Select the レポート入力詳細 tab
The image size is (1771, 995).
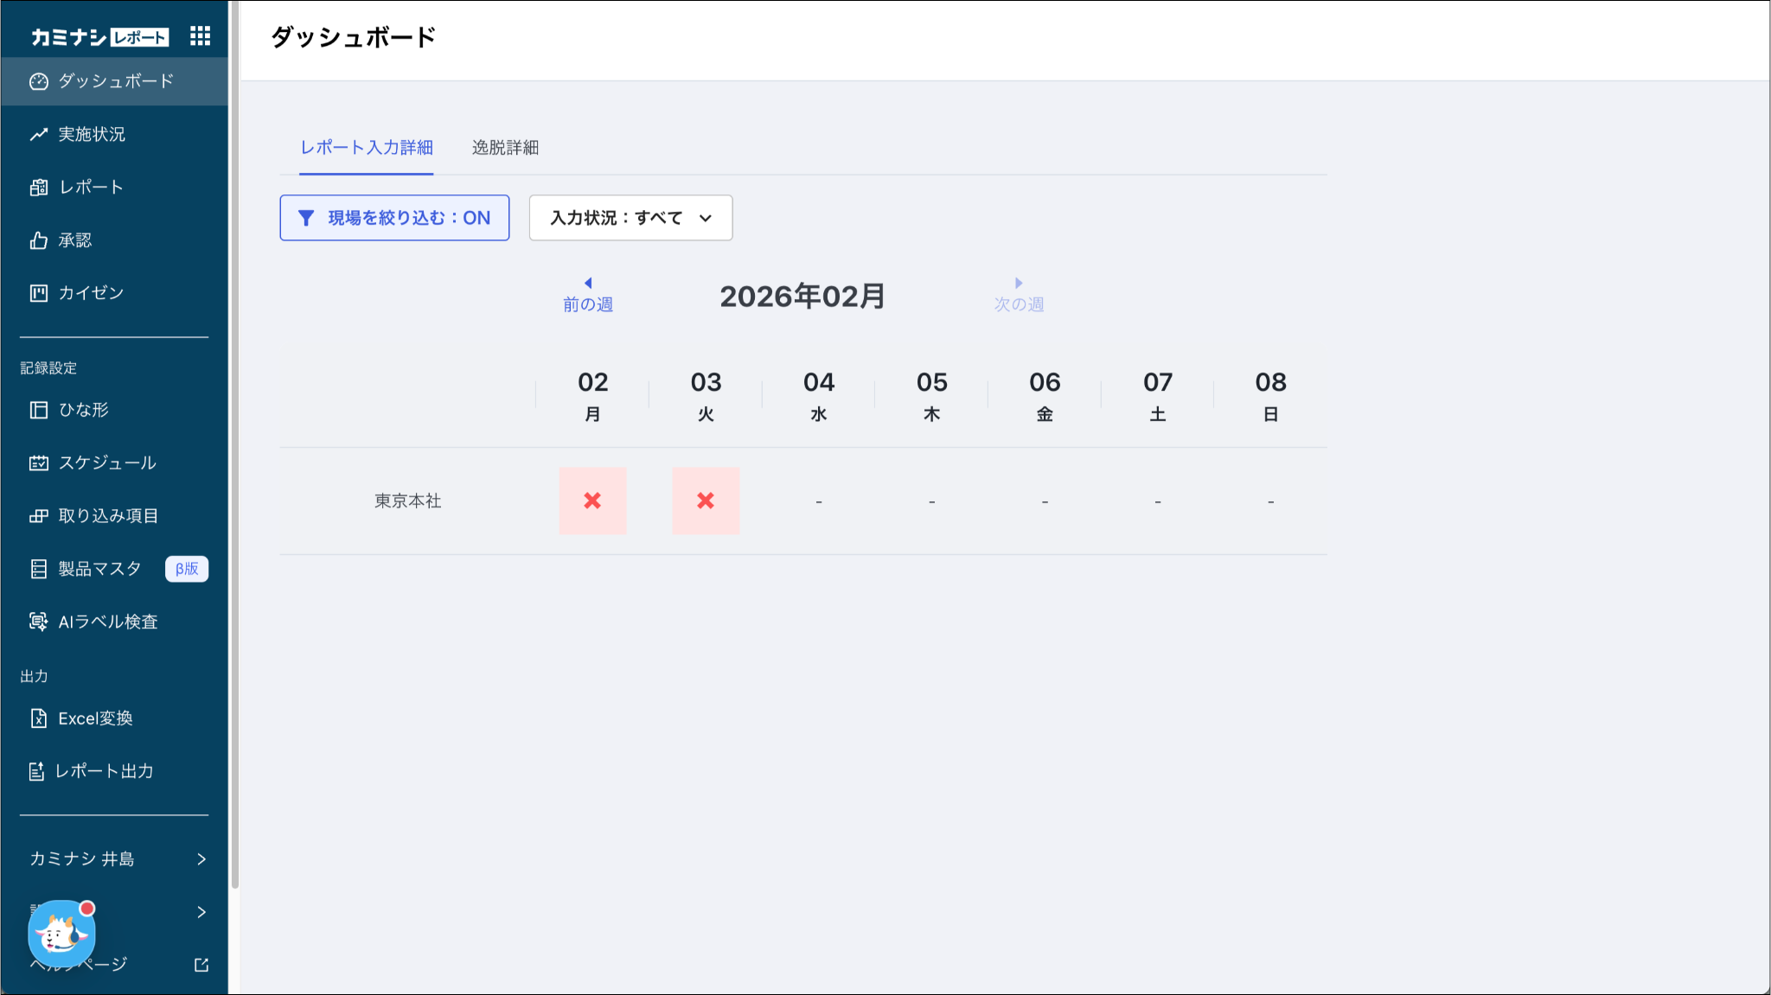[x=367, y=148]
